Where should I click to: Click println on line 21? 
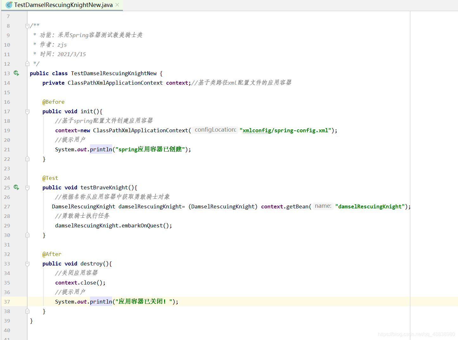coord(101,149)
